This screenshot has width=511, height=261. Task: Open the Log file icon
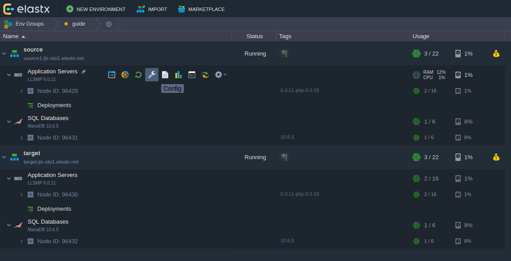(x=165, y=75)
